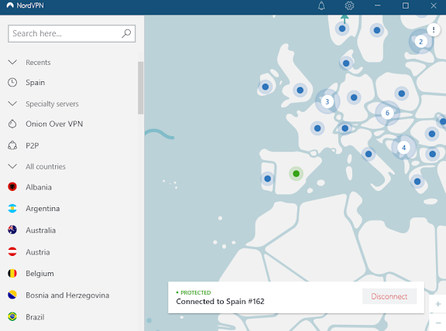Collapse the Recents section chevron
Screen dimensions: 446x331
point(12,62)
